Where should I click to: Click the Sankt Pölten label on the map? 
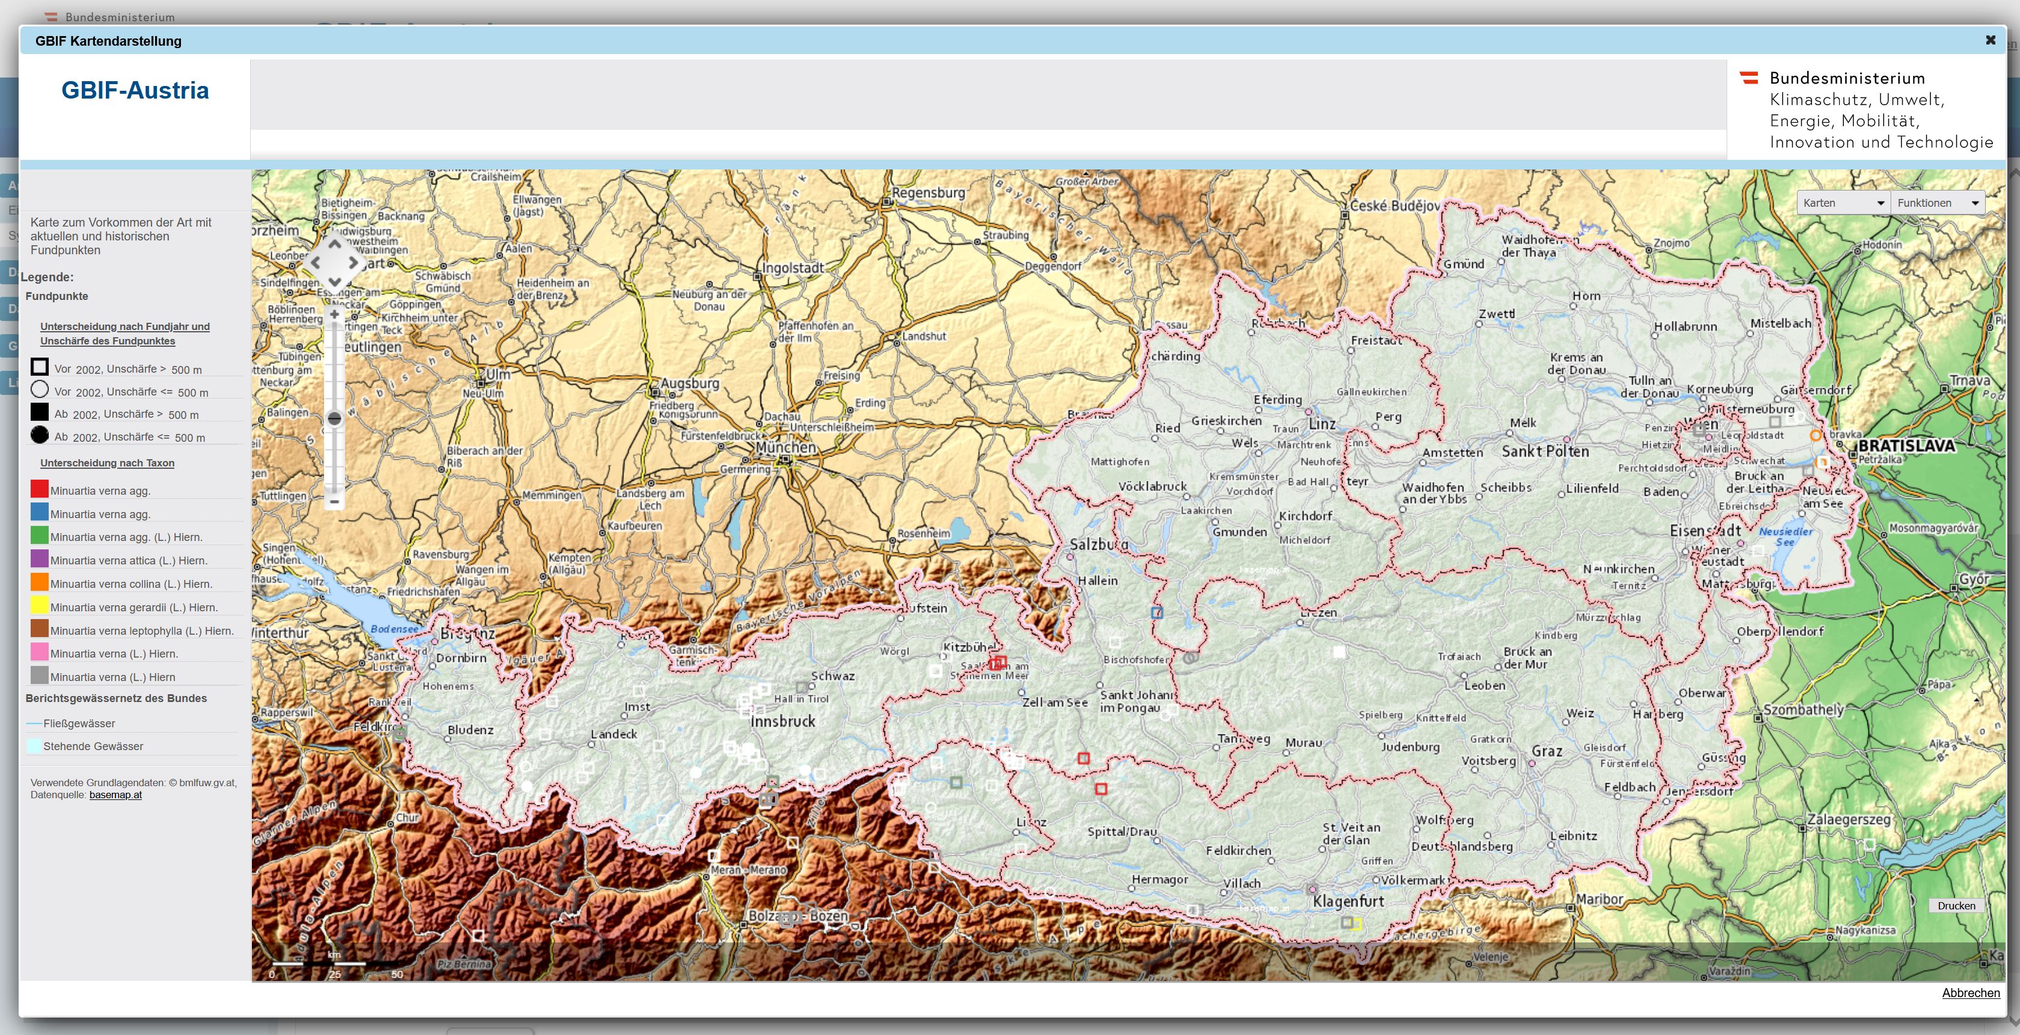click(x=1545, y=451)
